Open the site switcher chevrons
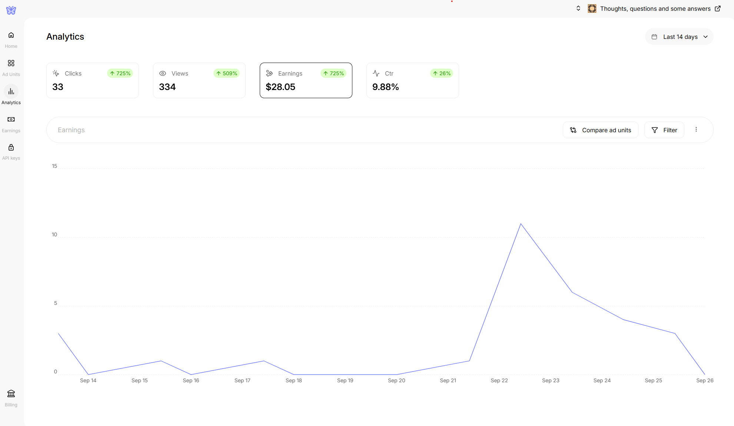 click(x=578, y=9)
